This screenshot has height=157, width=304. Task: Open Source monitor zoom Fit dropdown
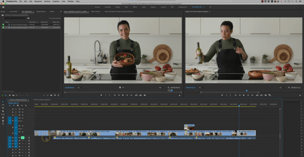coord(81,88)
